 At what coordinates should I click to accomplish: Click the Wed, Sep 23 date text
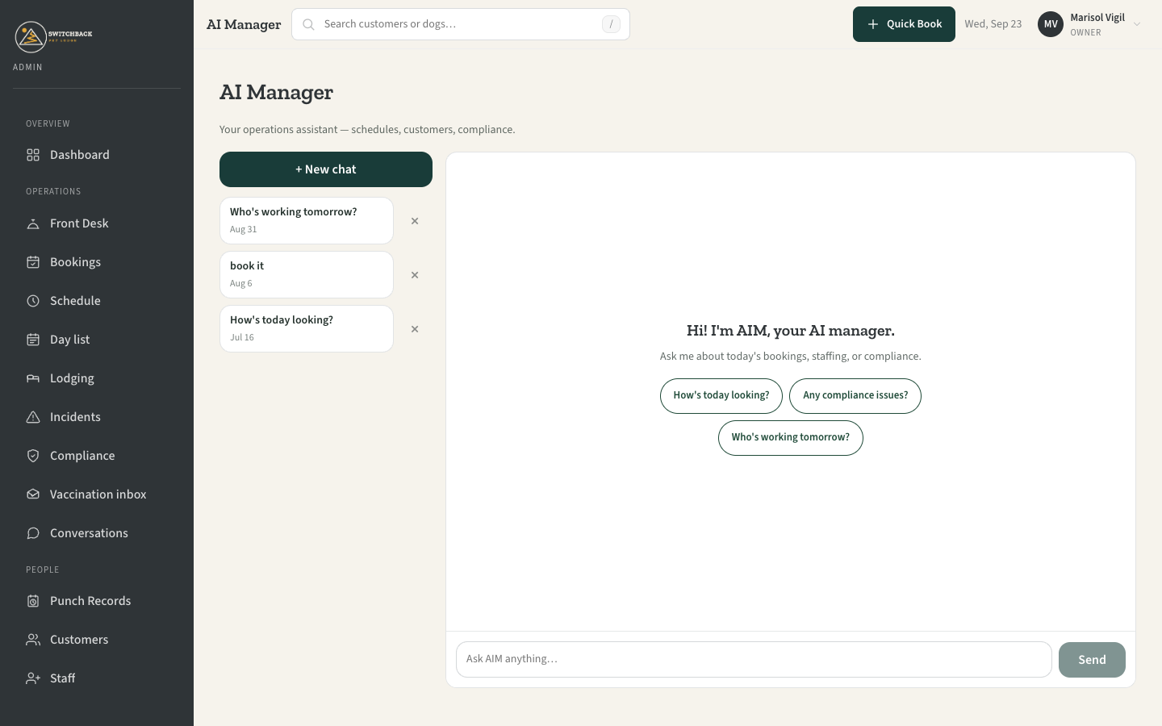[993, 24]
